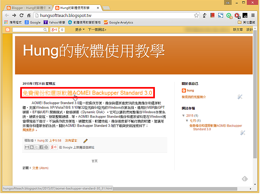
Task: Click the Blogger logo in navbar
Action: (x=8, y=29)
